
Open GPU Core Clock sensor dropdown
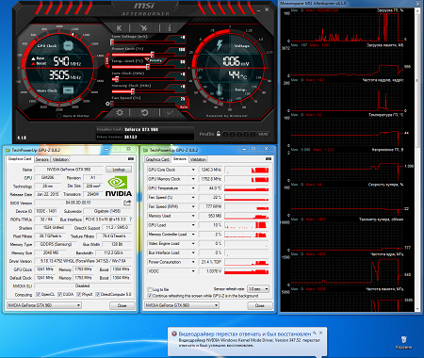193,170
